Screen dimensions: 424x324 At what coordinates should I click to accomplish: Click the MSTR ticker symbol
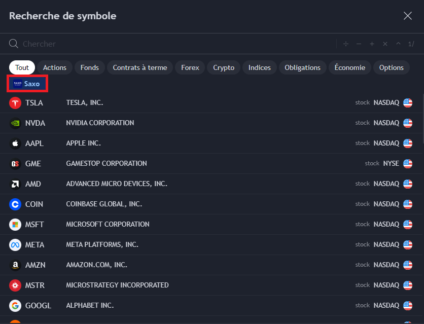pos(34,285)
